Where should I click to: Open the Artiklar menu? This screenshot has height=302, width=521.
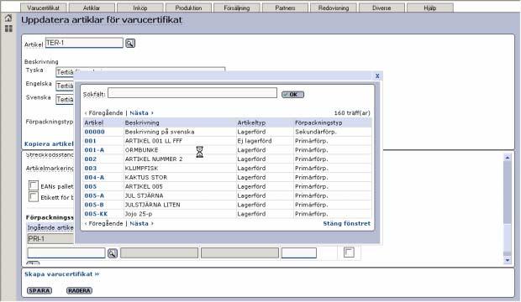point(92,8)
